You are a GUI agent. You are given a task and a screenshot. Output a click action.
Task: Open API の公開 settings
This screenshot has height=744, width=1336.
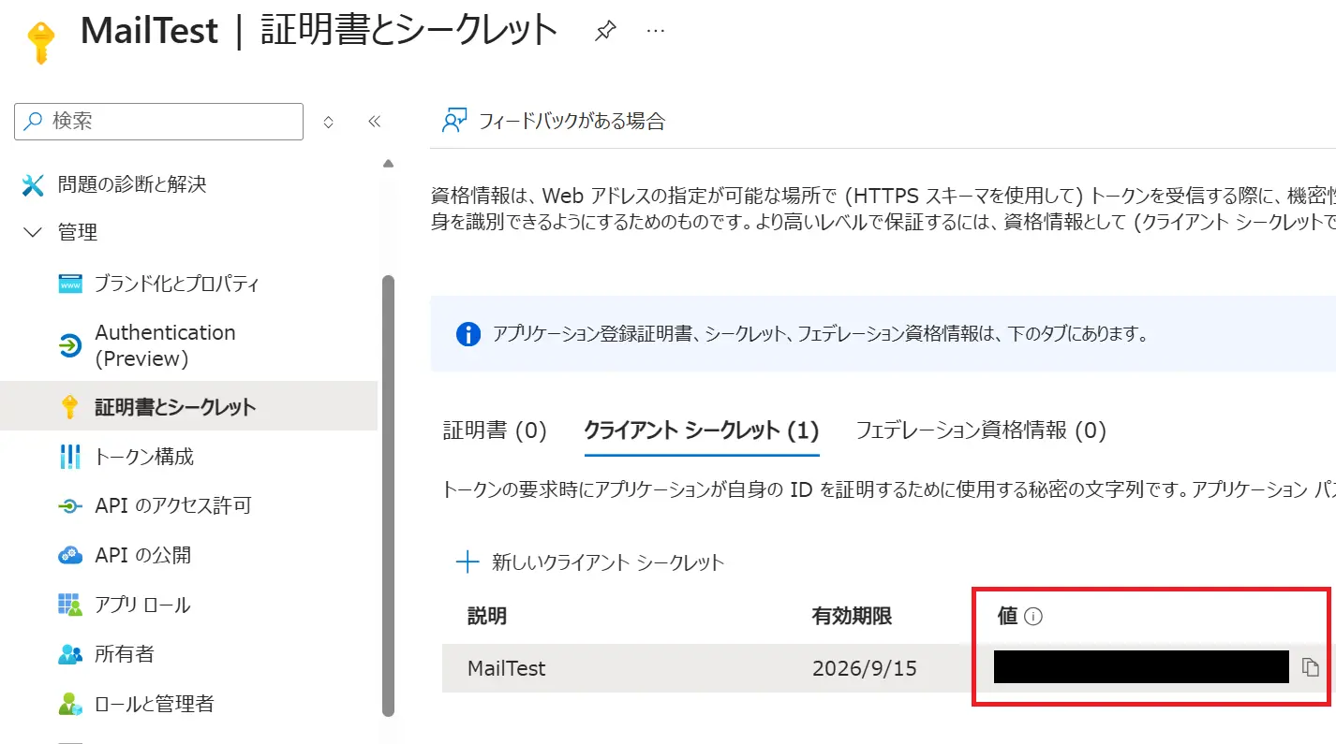pos(69,555)
